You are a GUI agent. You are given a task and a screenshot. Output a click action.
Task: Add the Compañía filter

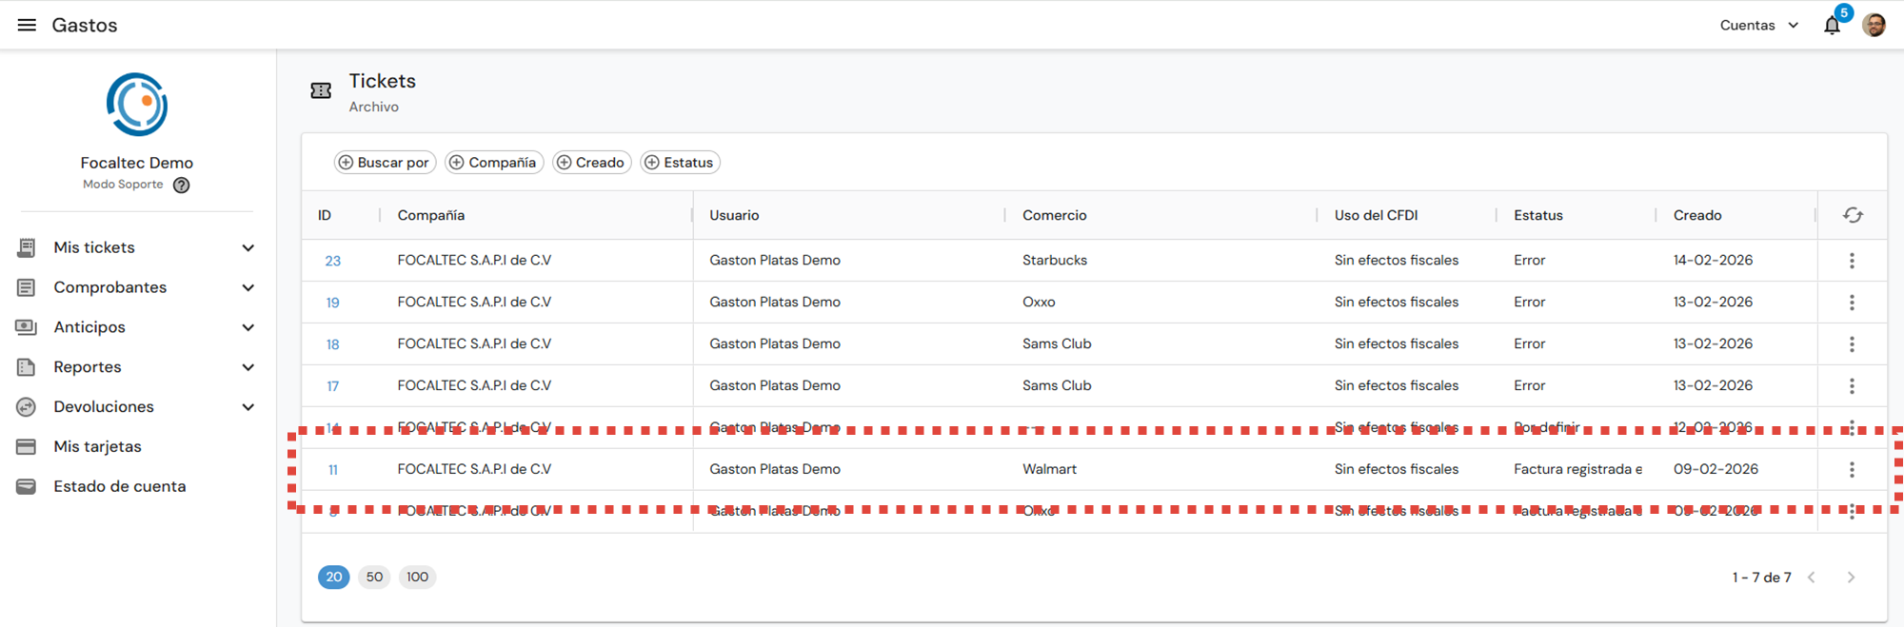click(x=494, y=163)
